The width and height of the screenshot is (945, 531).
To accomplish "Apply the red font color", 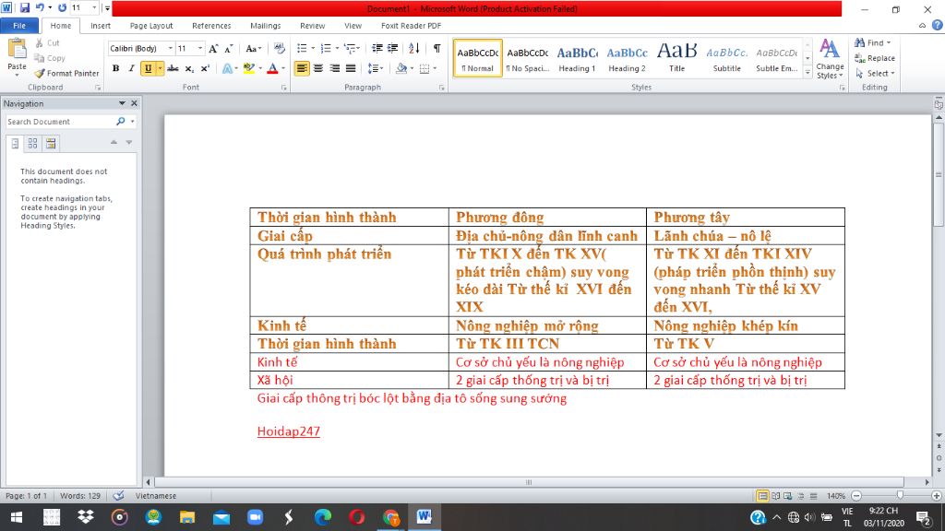I will [272, 68].
